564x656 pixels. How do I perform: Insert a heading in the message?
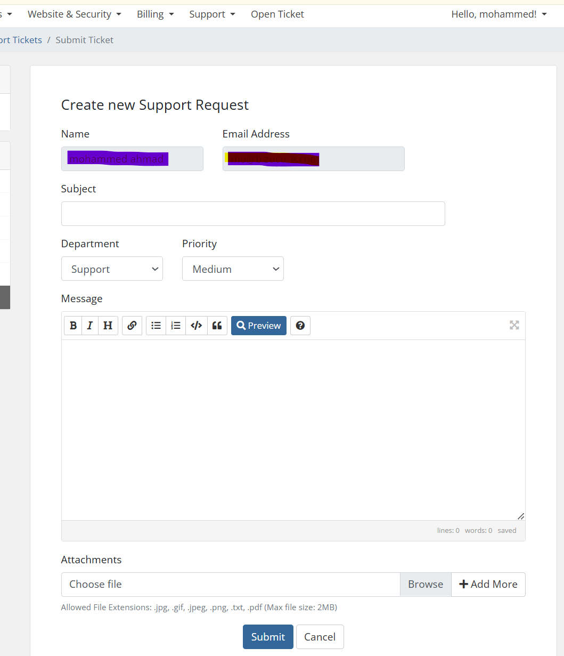point(108,326)
